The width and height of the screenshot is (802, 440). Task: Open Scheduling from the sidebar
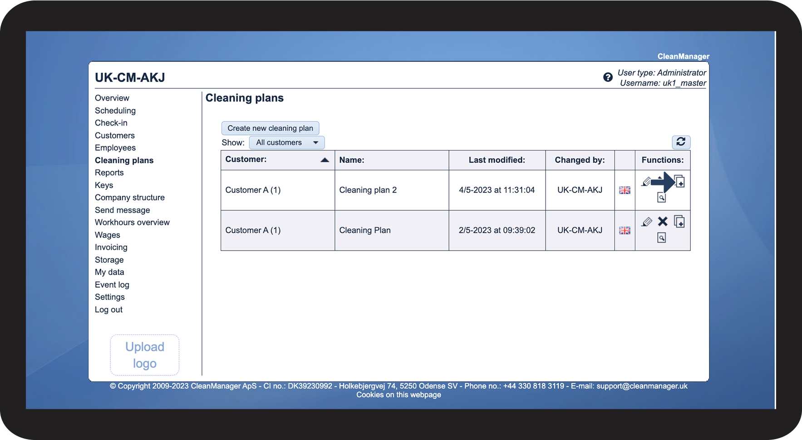coord(115,111)
